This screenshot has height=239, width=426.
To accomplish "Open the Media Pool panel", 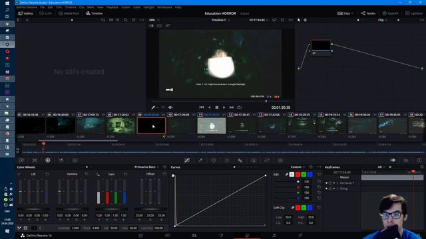I will 69,13.
